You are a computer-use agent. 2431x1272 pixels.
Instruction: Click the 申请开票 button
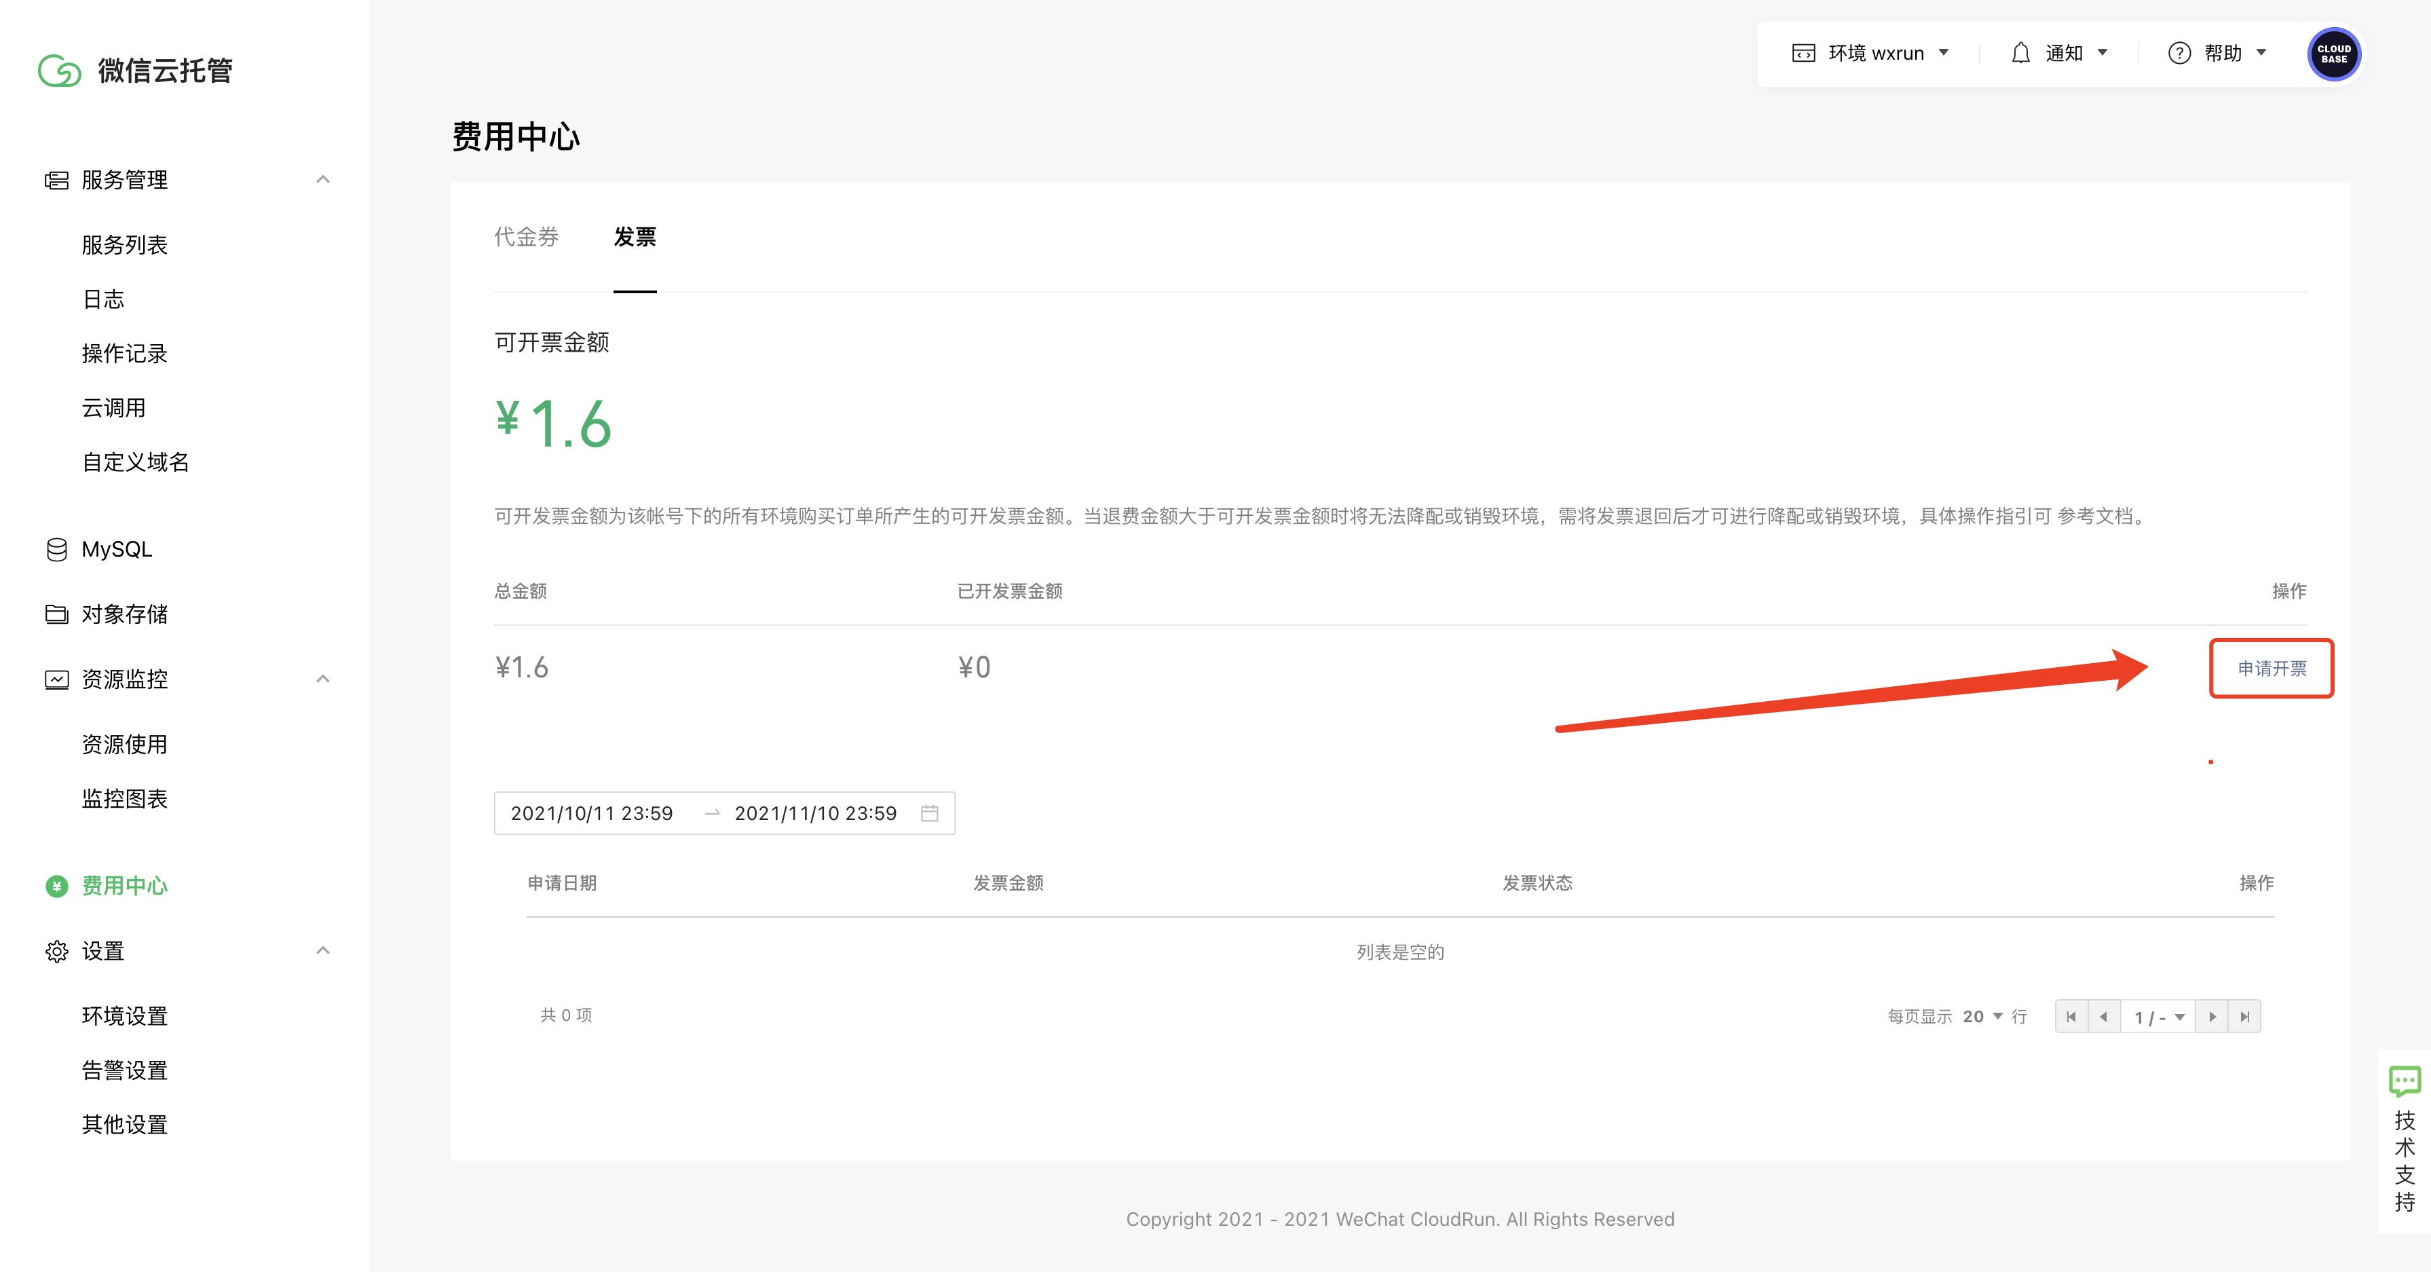pyautogui.click(x=2272, y=668)
